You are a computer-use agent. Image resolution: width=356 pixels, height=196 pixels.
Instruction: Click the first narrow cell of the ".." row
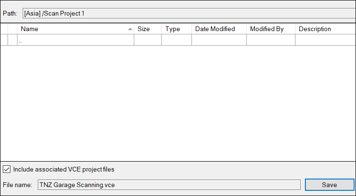(4, 41)
